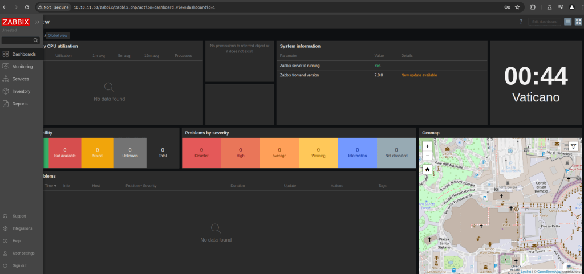The image size is (584, 274).
Task: Click the red Disaster severity block
Action: (x=201, y=153)
